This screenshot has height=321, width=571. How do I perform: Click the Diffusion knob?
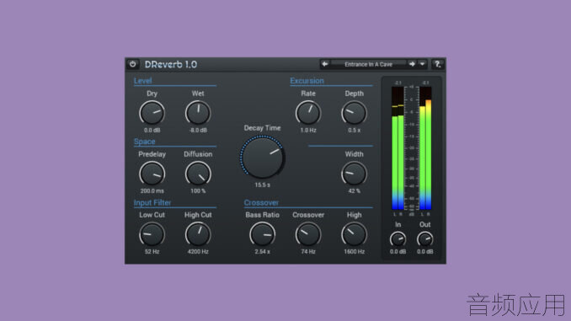(x=198, y=174)
